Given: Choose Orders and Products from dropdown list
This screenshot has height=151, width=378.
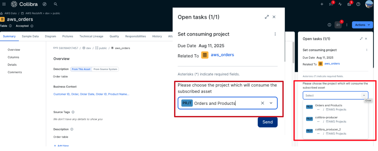Looking at the screenshot, I should click(x=335, y=107).
